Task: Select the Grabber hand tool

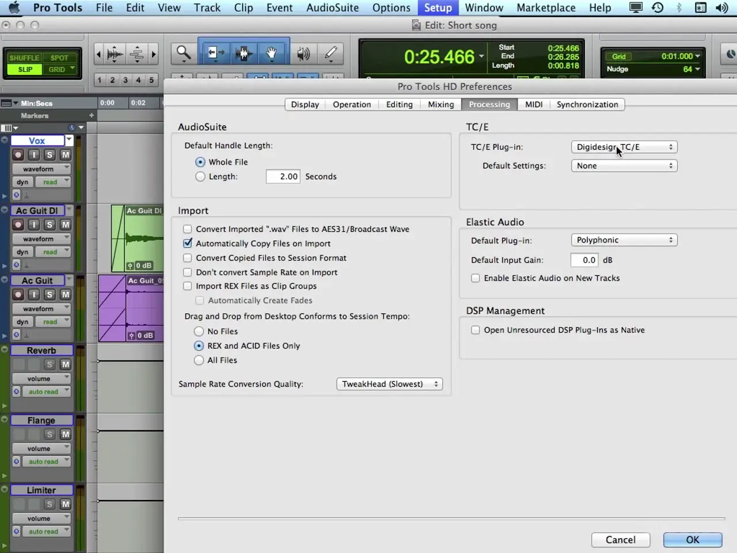Action: click(x=271, y=54)
